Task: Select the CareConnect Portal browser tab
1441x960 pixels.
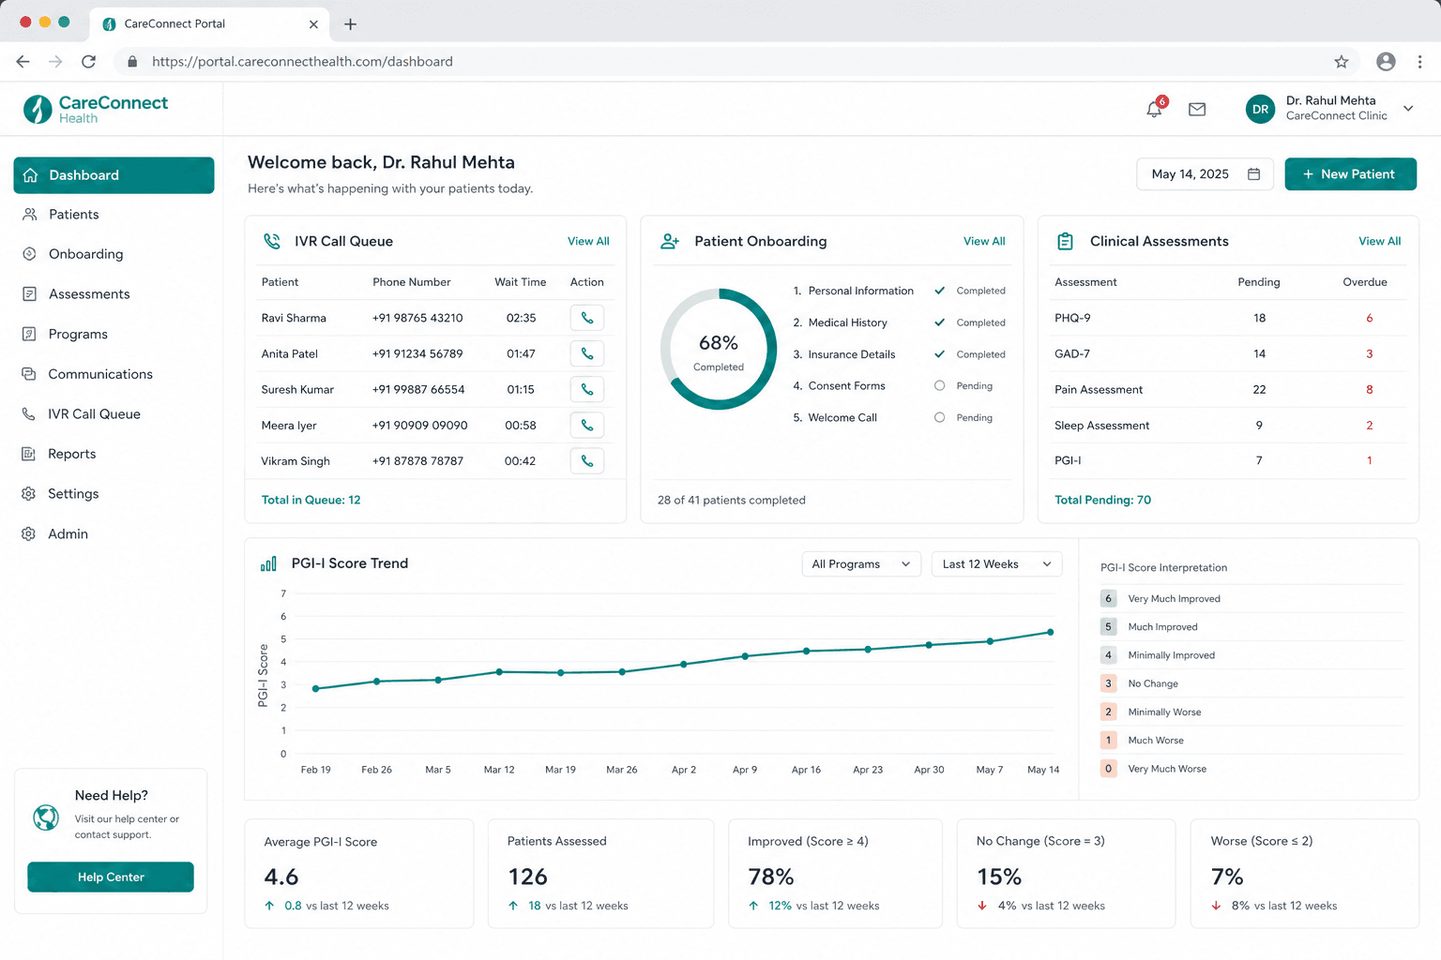Action: click(209, 24)
